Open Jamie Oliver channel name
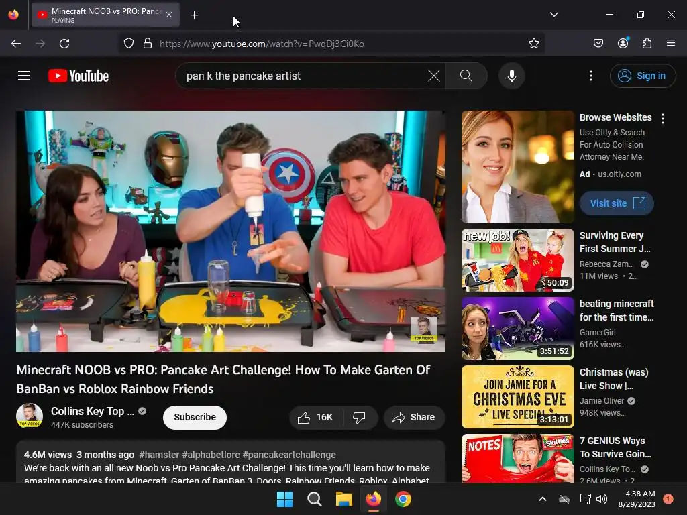The height and width of the screenshot is (515, 687). [x=602, y=401]
